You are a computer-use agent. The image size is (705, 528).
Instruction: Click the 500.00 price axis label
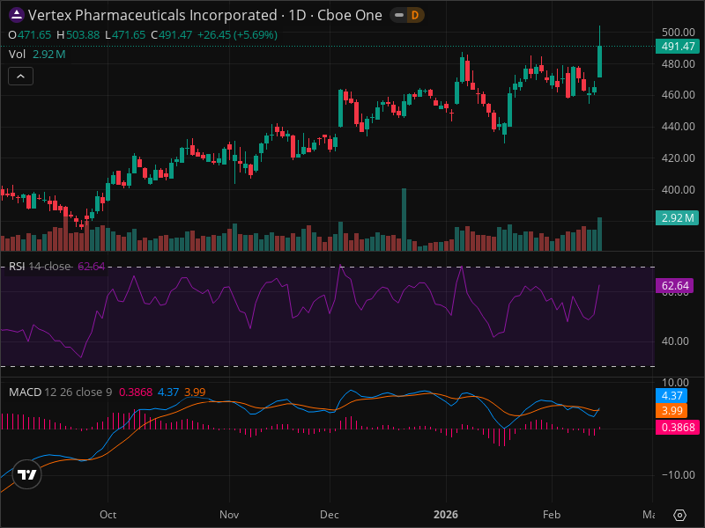click(x=678, y=33)
